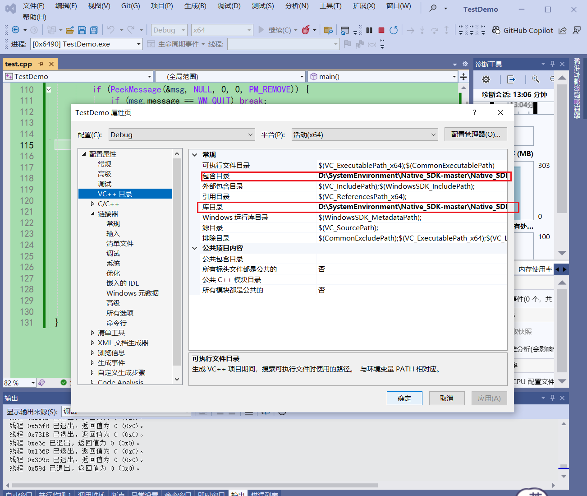Screen dimensions: 587x496
Task: Click the editor tab settings gear icon
Action: (465, 64)
